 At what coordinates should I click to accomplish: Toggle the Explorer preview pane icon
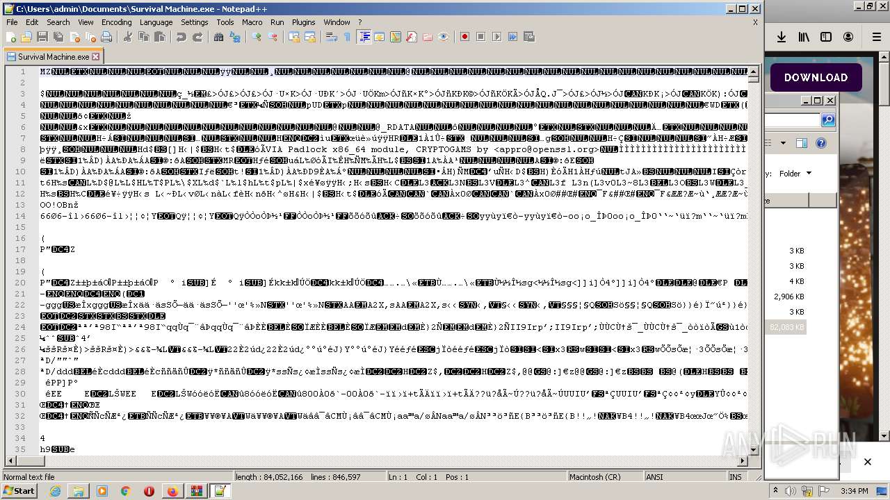(x=802, y=144)
